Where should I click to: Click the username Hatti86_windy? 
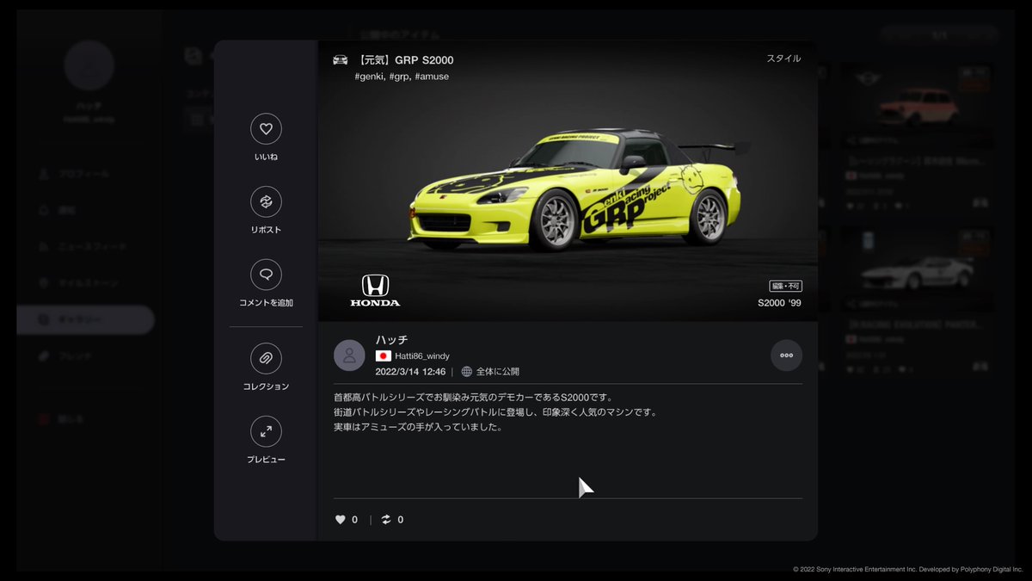coord(422,355)
